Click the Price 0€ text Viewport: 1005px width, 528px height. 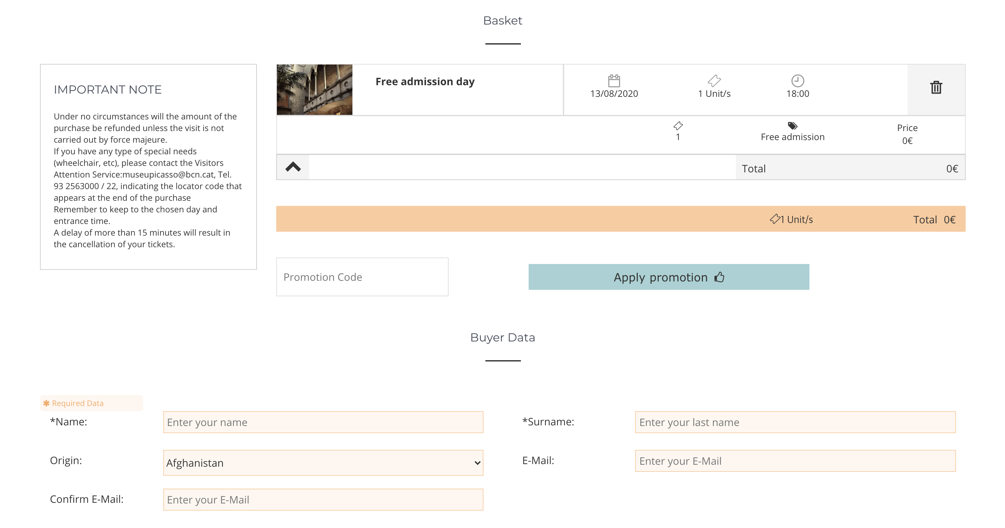coord(907,134)
